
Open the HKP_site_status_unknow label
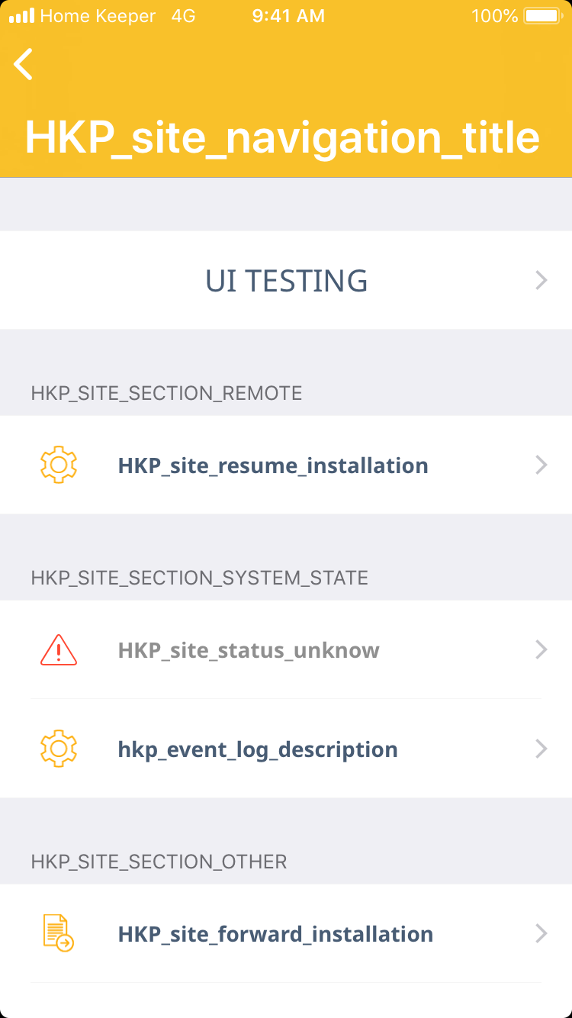pyautogui.click(x=249, y=650)
